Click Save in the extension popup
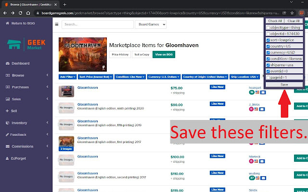This screenshot has height=192, width=308. 284,84
